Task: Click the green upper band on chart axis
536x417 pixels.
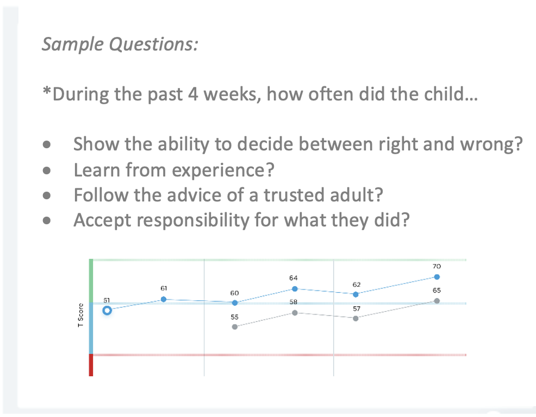Action: [x=91, y=281]
